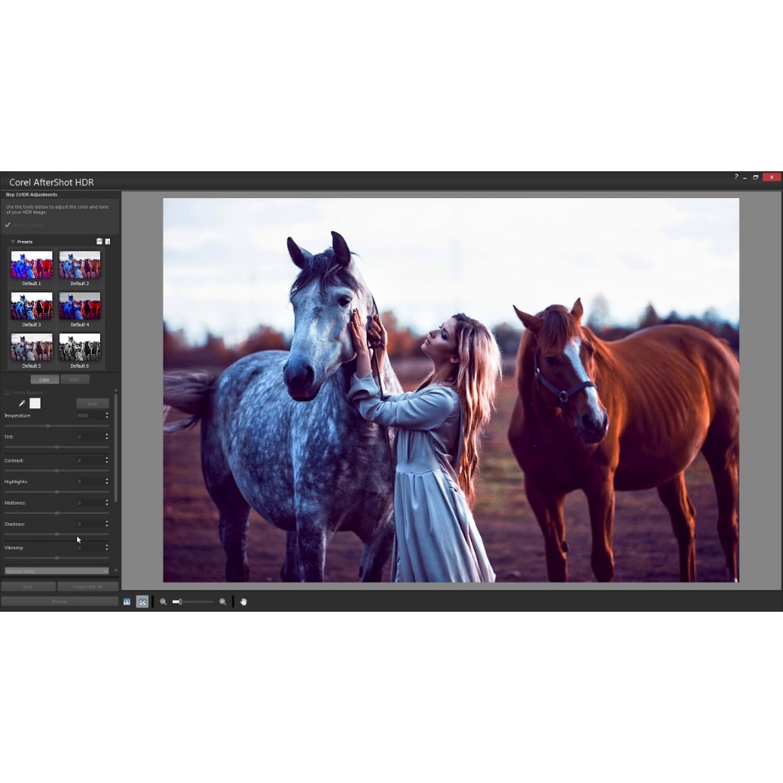Click the save preset icon
Image resolution: width=783 pixels, height=783 pixels.
click(x=99, y=242)
